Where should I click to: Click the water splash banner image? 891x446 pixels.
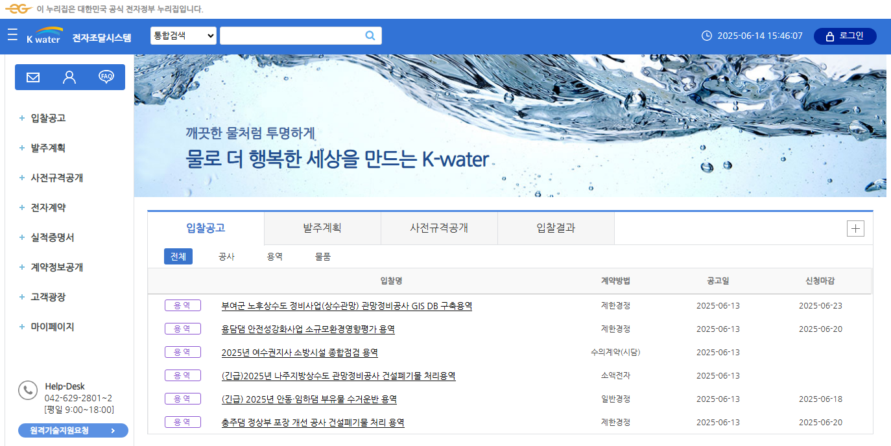tap(510, 126)
